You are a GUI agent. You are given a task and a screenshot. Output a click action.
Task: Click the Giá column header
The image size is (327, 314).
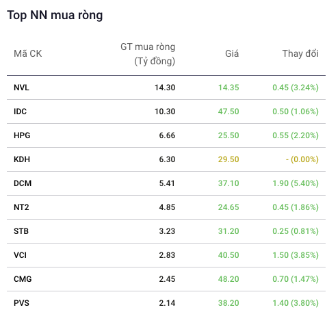[x=232, y=54]
